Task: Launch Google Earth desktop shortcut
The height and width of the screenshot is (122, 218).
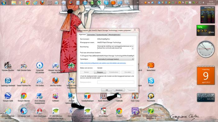Action: click(x=8, y=97)
